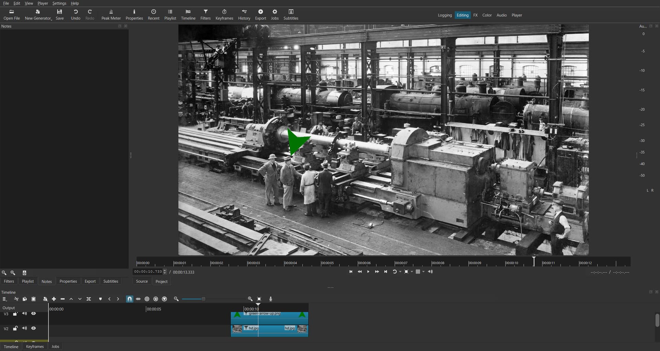Click the timeline zoom slider handle

(203, 299)
